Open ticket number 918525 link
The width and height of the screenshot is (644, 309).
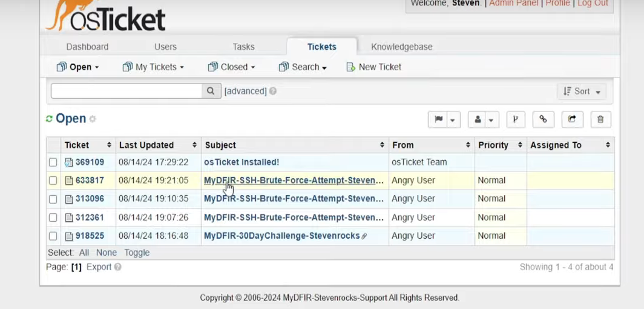[x=90, y=236]
